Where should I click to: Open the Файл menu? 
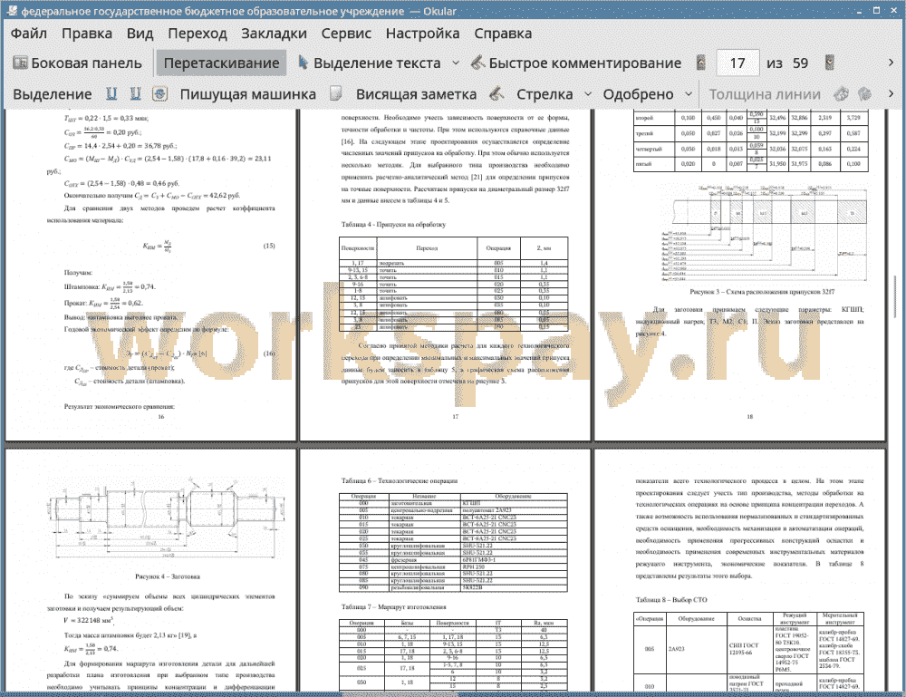(x=29, y=34)
